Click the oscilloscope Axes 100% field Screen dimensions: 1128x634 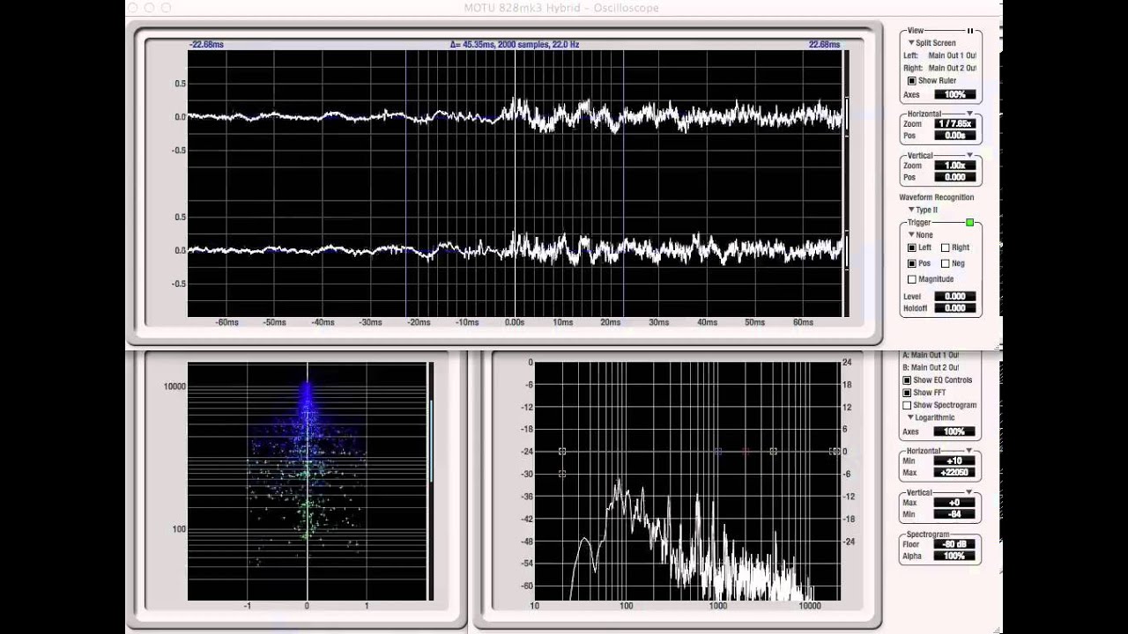coord(955,95)
